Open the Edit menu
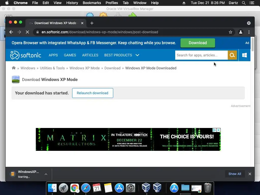The height and width of the screenshot is (195, 260). 46,3
